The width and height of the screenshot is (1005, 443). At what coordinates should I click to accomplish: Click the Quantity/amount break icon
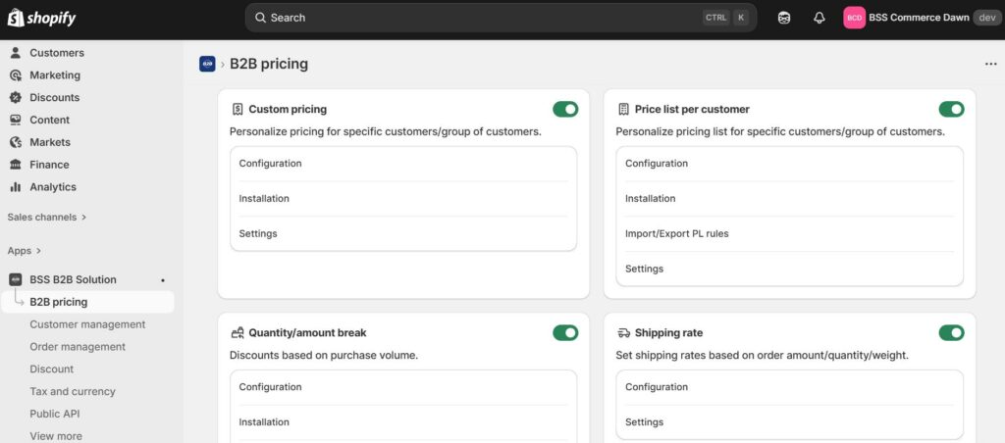coord(238,333)
